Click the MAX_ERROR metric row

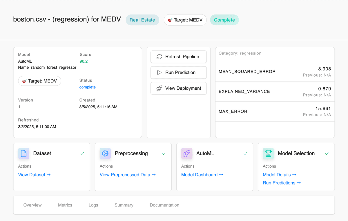coord(275,111)
